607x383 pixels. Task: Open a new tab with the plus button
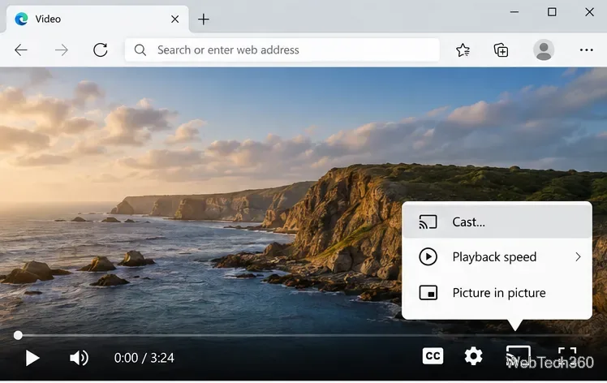pyautogui.click(x=203, y=19)
